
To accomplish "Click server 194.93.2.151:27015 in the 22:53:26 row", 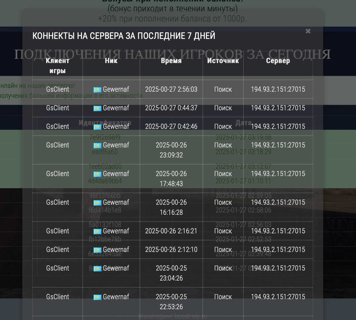I will coord(278,297).
